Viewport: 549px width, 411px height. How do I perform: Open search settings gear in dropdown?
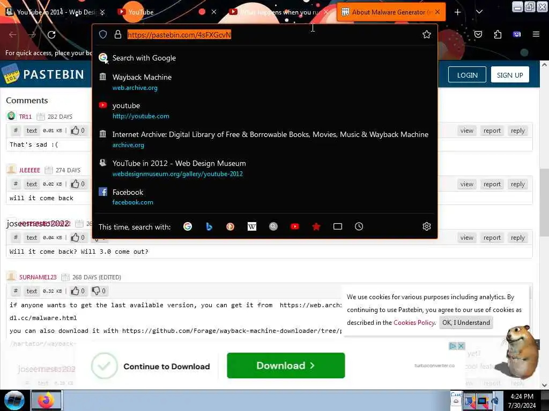coord(426,226)
